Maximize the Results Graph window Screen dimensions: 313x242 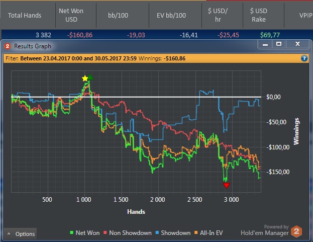pyautogui.click(x=279, y=44)
